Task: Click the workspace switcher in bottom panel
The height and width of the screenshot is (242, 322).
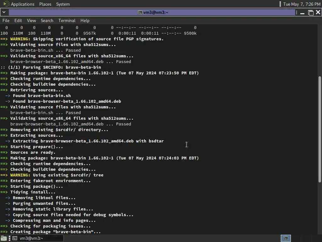Action: click(286, 238)
